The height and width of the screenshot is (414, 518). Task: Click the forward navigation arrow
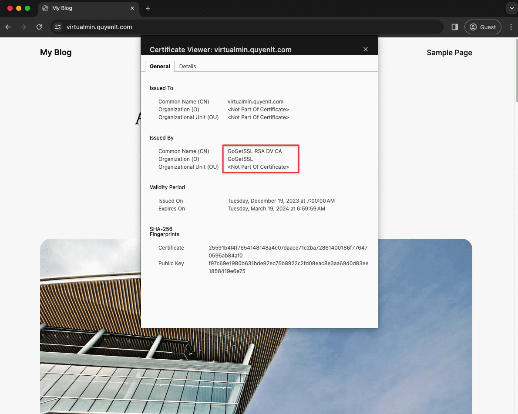click(x=24, y=27)
